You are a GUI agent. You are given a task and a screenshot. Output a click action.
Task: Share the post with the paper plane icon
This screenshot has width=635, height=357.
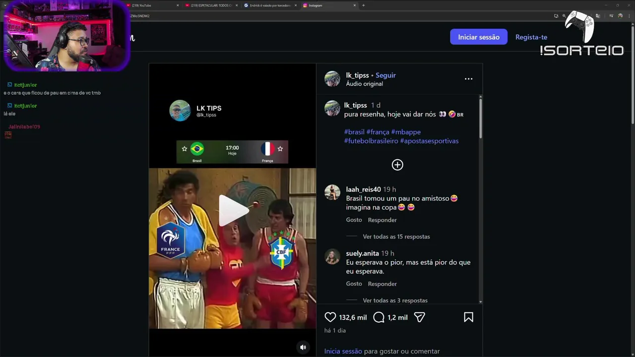[x=420, y=317]
